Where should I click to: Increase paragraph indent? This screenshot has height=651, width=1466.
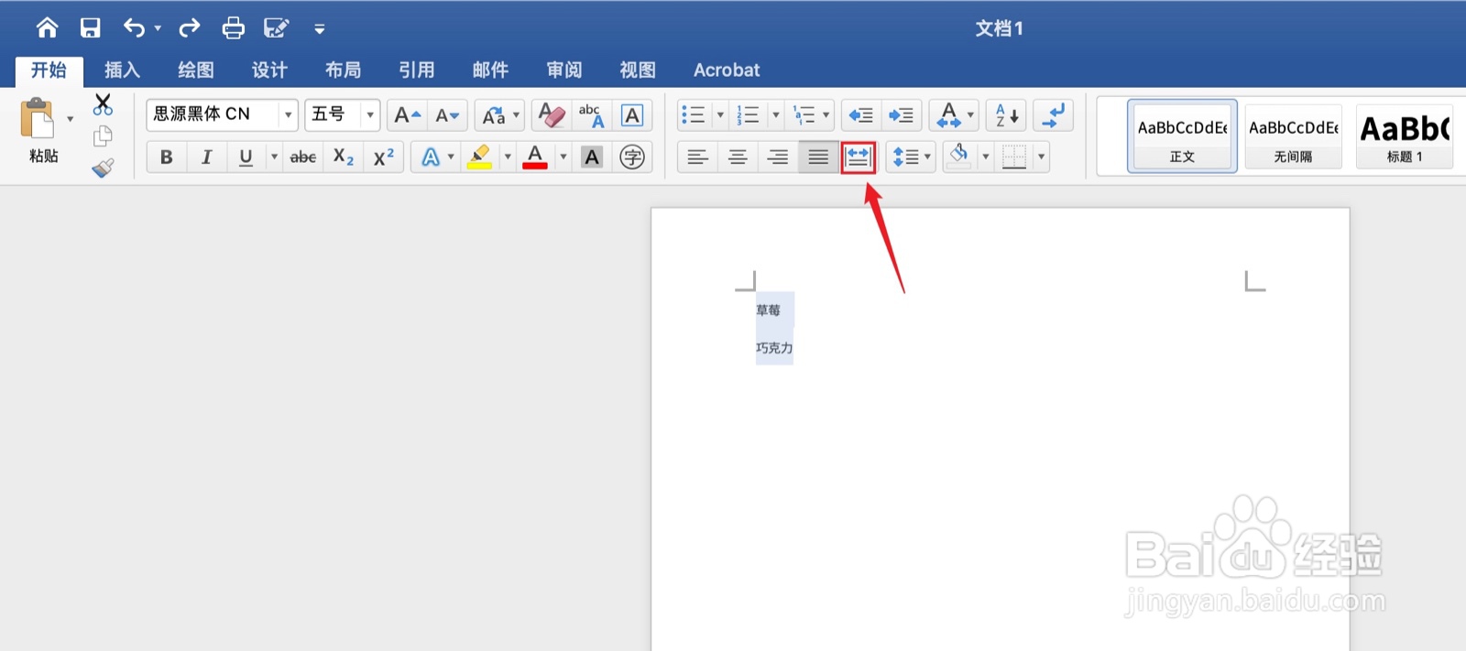(902, 115)
